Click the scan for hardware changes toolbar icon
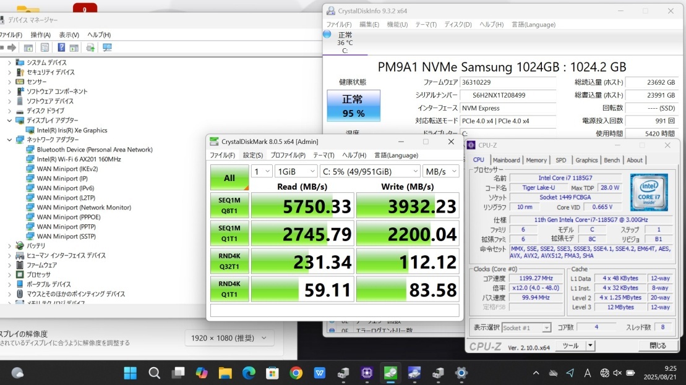This screenshot has height=385, width=686. click(x=107, y=48)
